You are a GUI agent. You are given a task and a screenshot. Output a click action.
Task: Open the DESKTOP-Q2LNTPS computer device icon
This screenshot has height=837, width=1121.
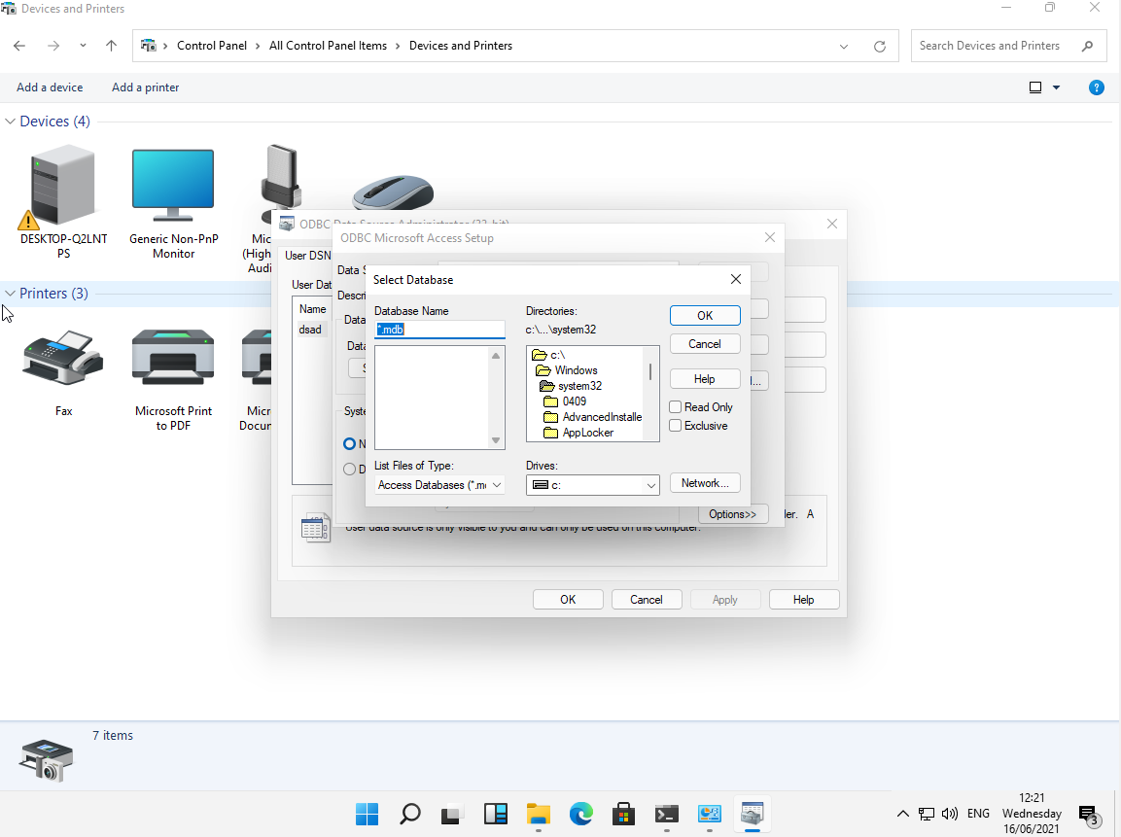pyautogui.click(x=63, y=201)
